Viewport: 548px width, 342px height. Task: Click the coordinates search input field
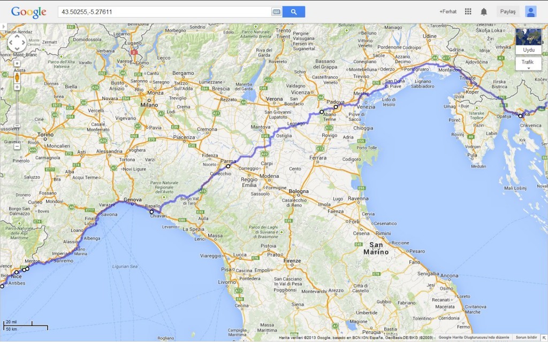click(166, 11)
